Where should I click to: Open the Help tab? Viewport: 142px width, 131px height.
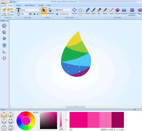pyautogui.click(x=49, y=5)
